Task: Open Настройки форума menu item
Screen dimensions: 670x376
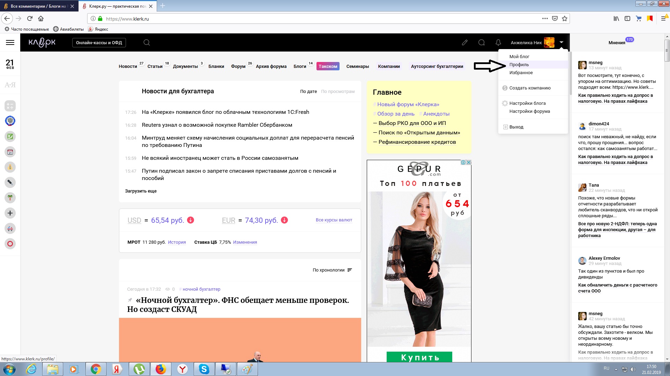Action: coord(529,111)
